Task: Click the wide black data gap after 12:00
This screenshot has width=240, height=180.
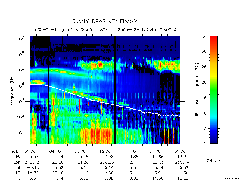Action: coord(115,90)
